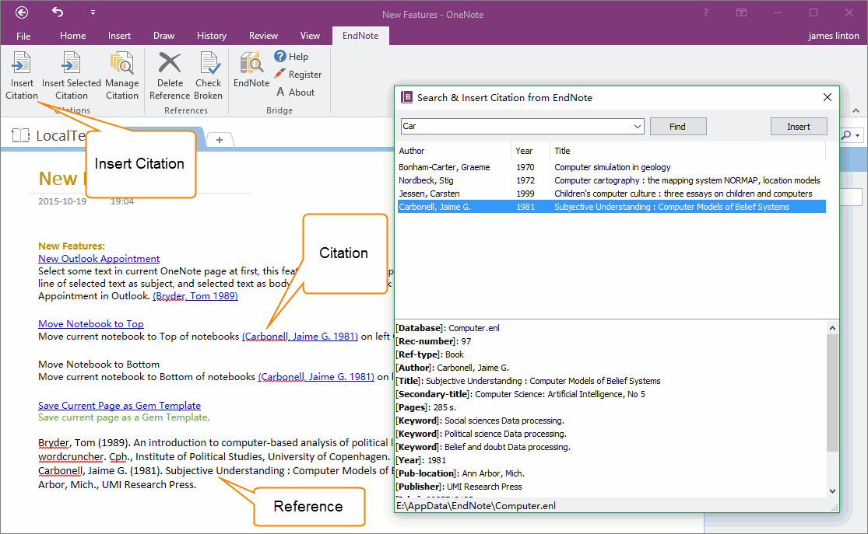Image resolution: width=868 pixels, height=534 pixels.
Task: Click the Undo arrow in title bar
Action: 58,12
